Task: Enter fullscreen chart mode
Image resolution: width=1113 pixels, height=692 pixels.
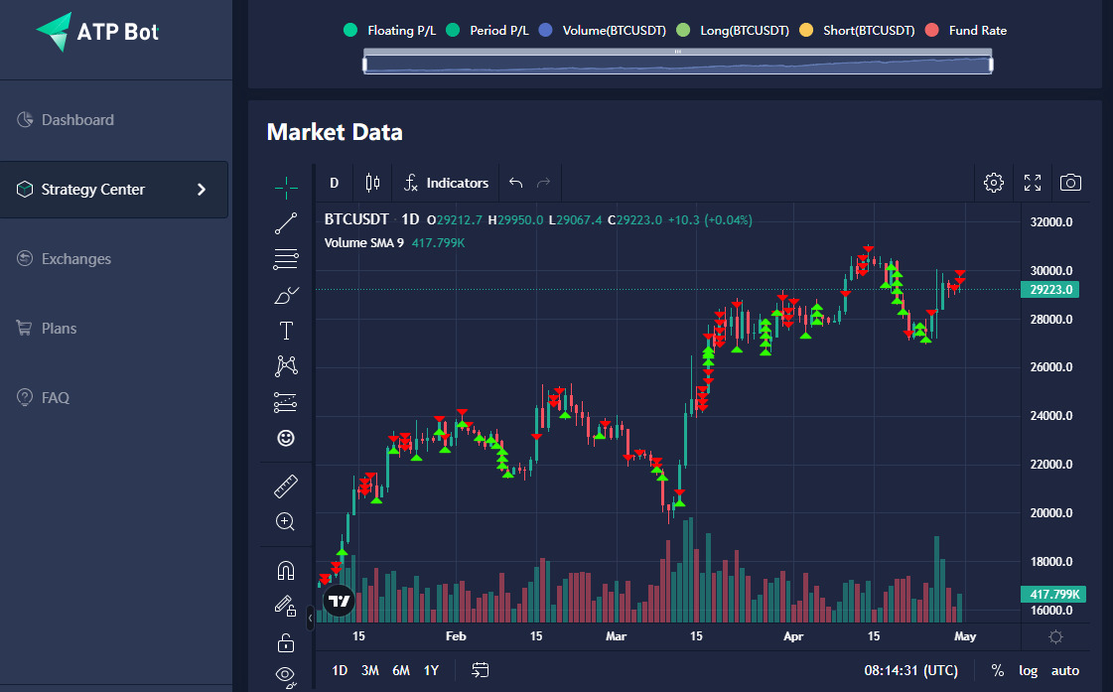Action: pyautogui.click(x=1033, y=183)
